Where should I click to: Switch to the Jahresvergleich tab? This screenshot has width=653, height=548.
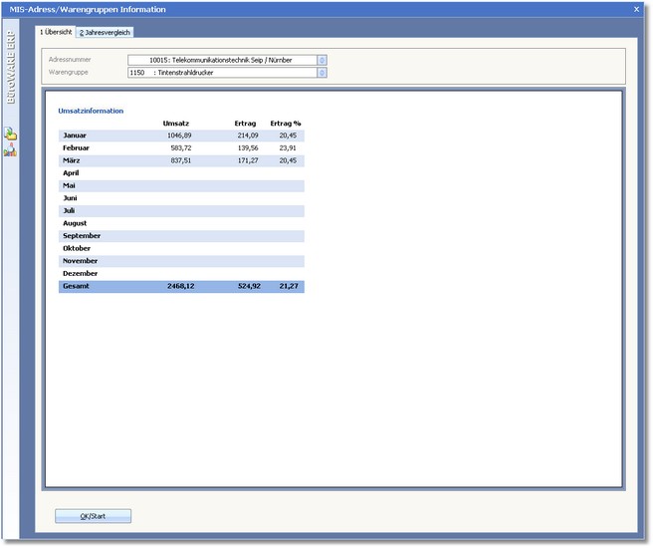[x=105, y=32]
